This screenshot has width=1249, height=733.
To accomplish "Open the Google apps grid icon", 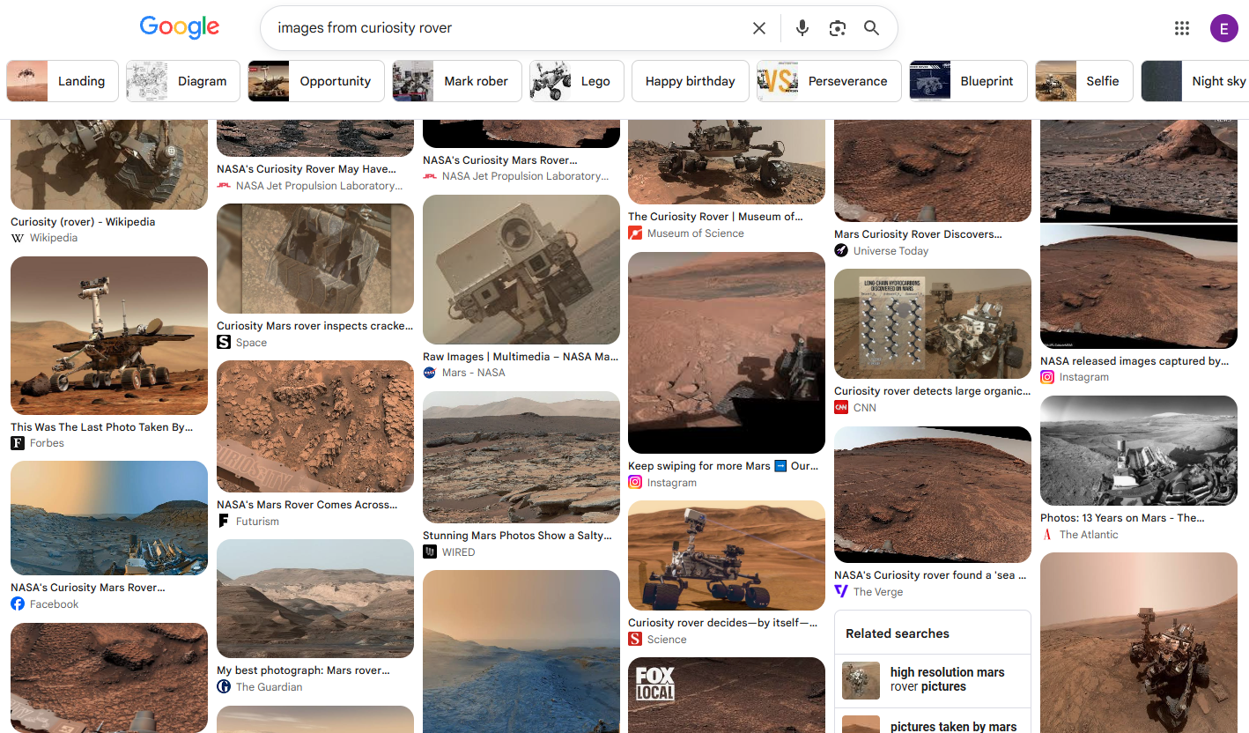I will 1182,28.
